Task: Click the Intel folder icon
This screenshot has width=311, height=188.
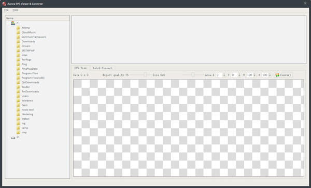Action: (18, 55)
